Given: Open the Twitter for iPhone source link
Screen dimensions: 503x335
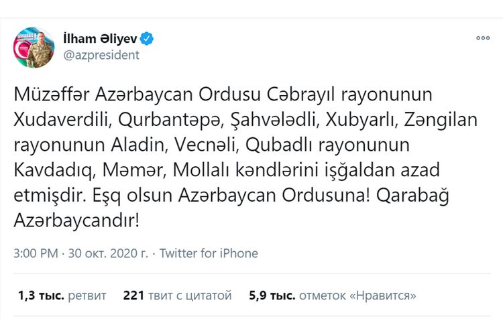Looking at the screenshot, I should [209, 253].
